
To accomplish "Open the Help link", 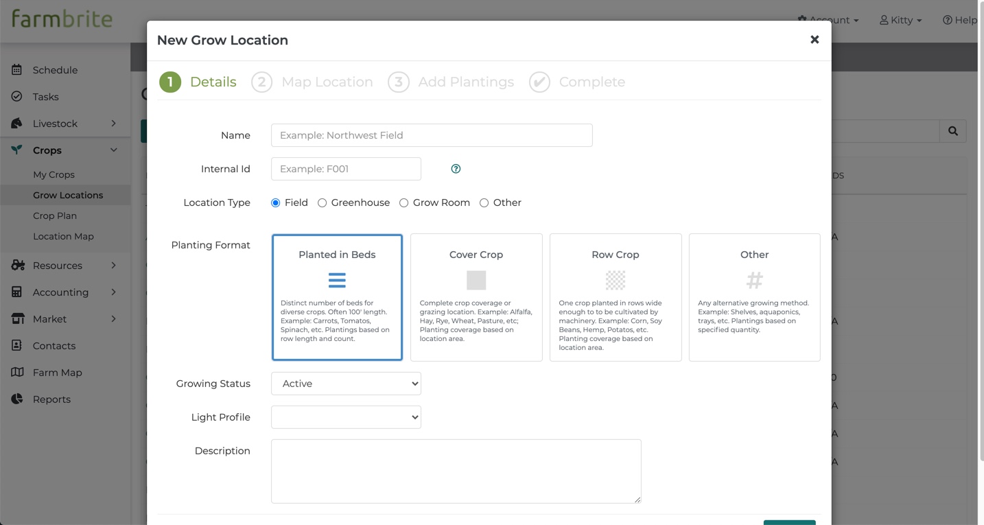I will pos(959,20).
